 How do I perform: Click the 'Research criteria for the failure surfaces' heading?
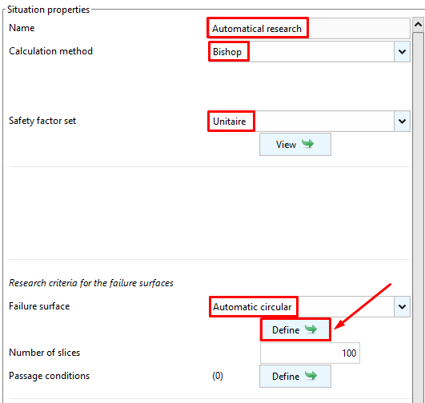click(x=91, y=283)
